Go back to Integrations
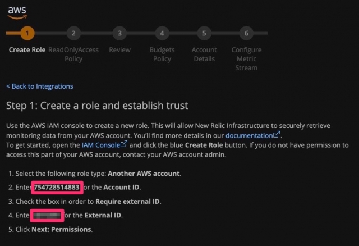359x246 pixels. point(40,86)
